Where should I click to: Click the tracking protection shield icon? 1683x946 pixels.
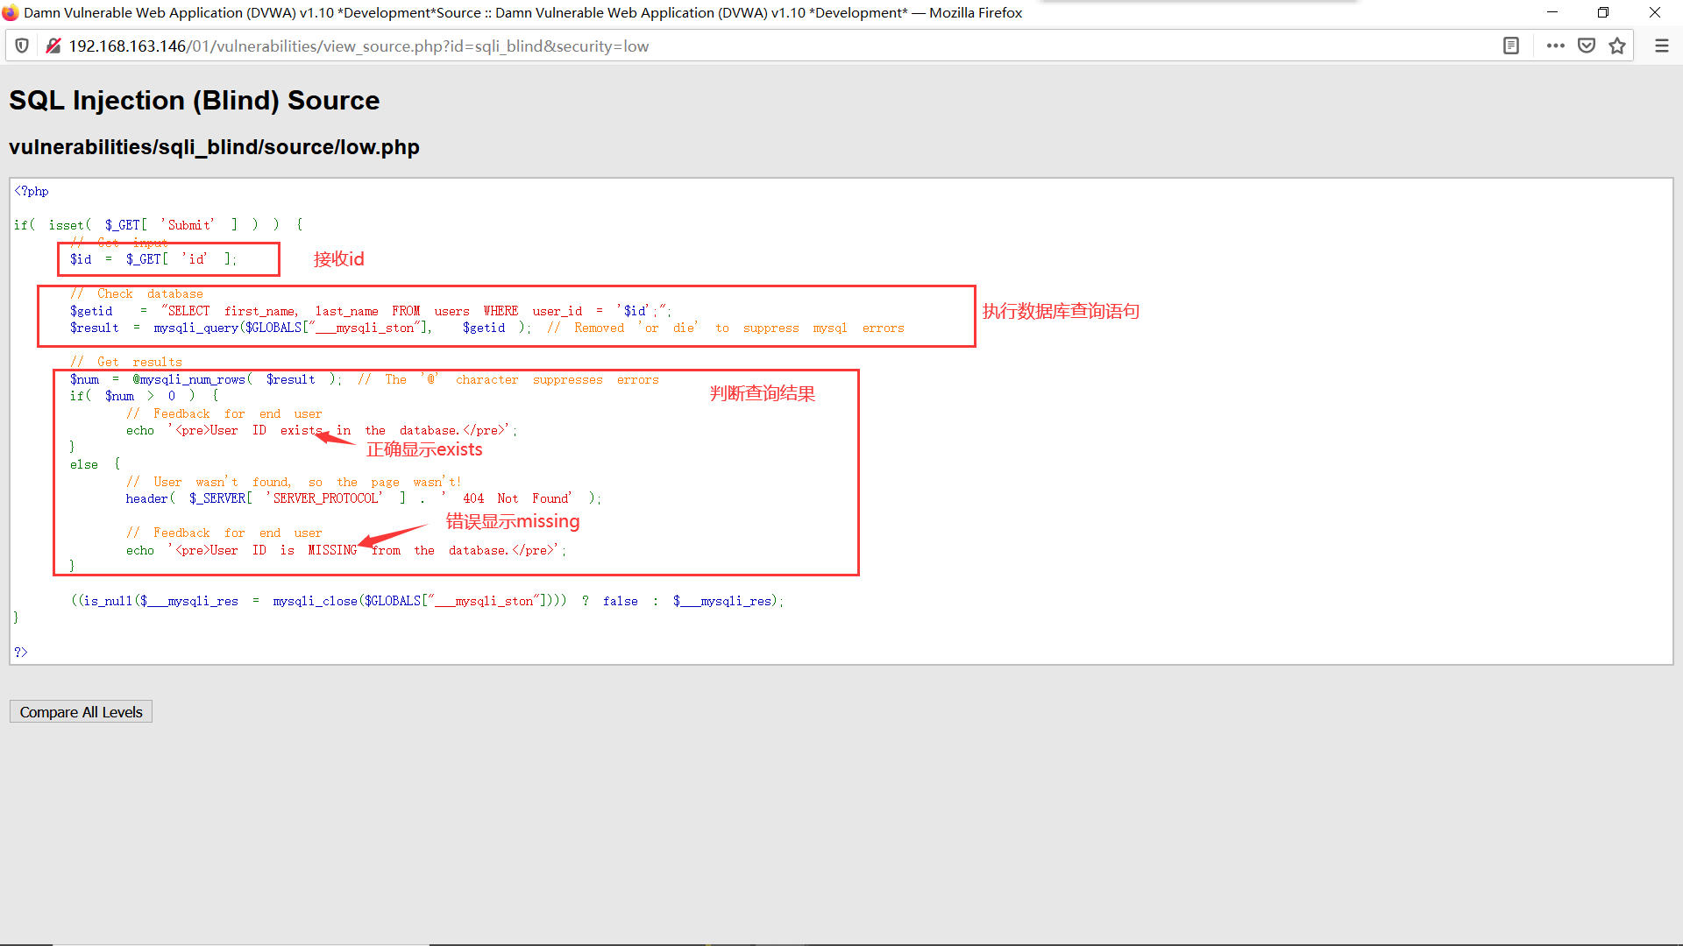23,46
